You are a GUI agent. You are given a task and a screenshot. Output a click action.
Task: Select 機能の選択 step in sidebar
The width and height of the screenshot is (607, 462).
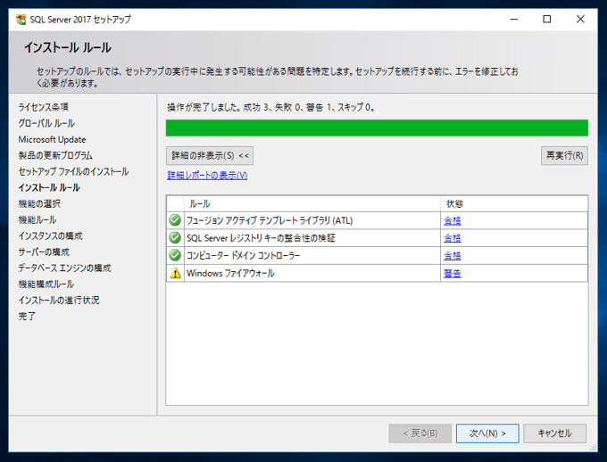39,203
